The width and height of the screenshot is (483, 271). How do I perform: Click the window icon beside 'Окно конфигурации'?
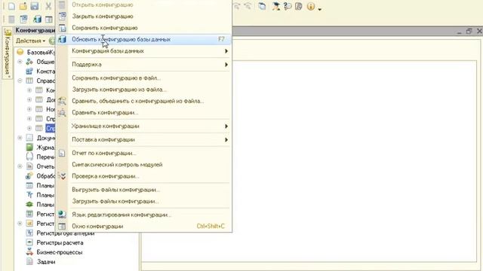62,226
